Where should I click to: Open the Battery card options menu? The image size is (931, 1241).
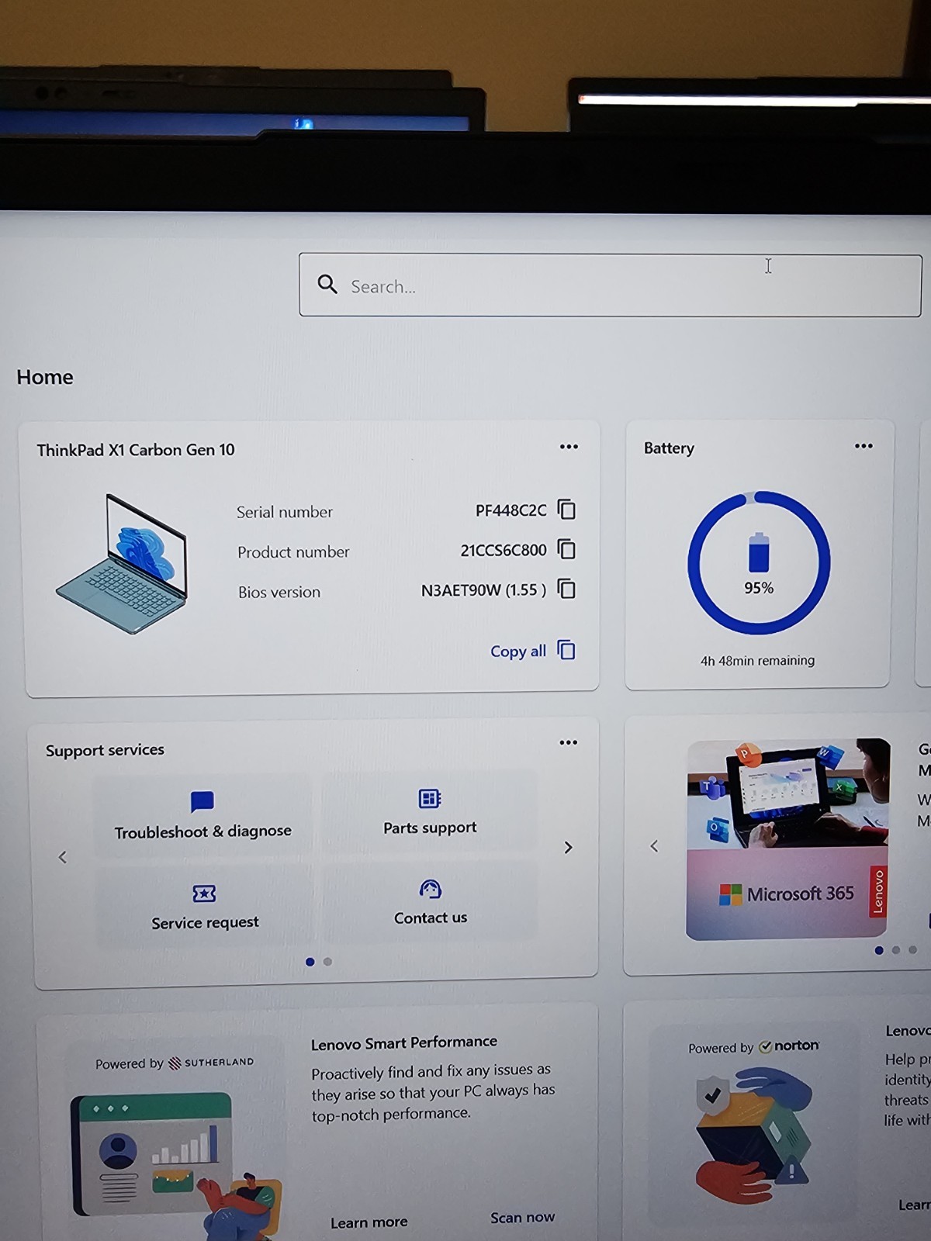pos(864,446)
